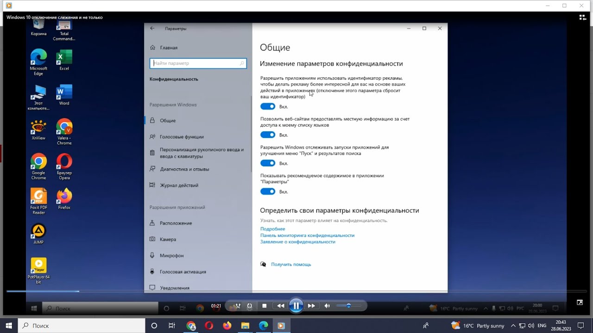Open XnView desktop shortcut

tap(38, 129)
